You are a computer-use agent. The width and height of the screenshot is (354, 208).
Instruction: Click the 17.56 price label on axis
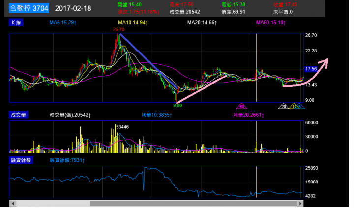point(311,69)
